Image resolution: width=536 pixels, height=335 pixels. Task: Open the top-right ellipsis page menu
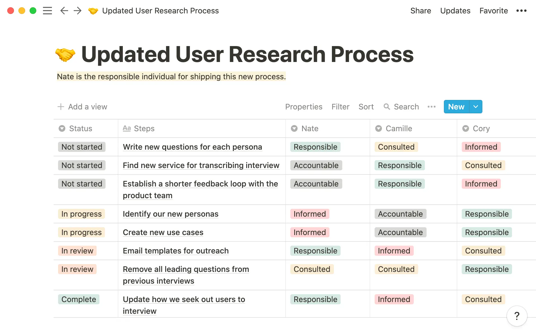pyautogui.click(x=521, y=11)
